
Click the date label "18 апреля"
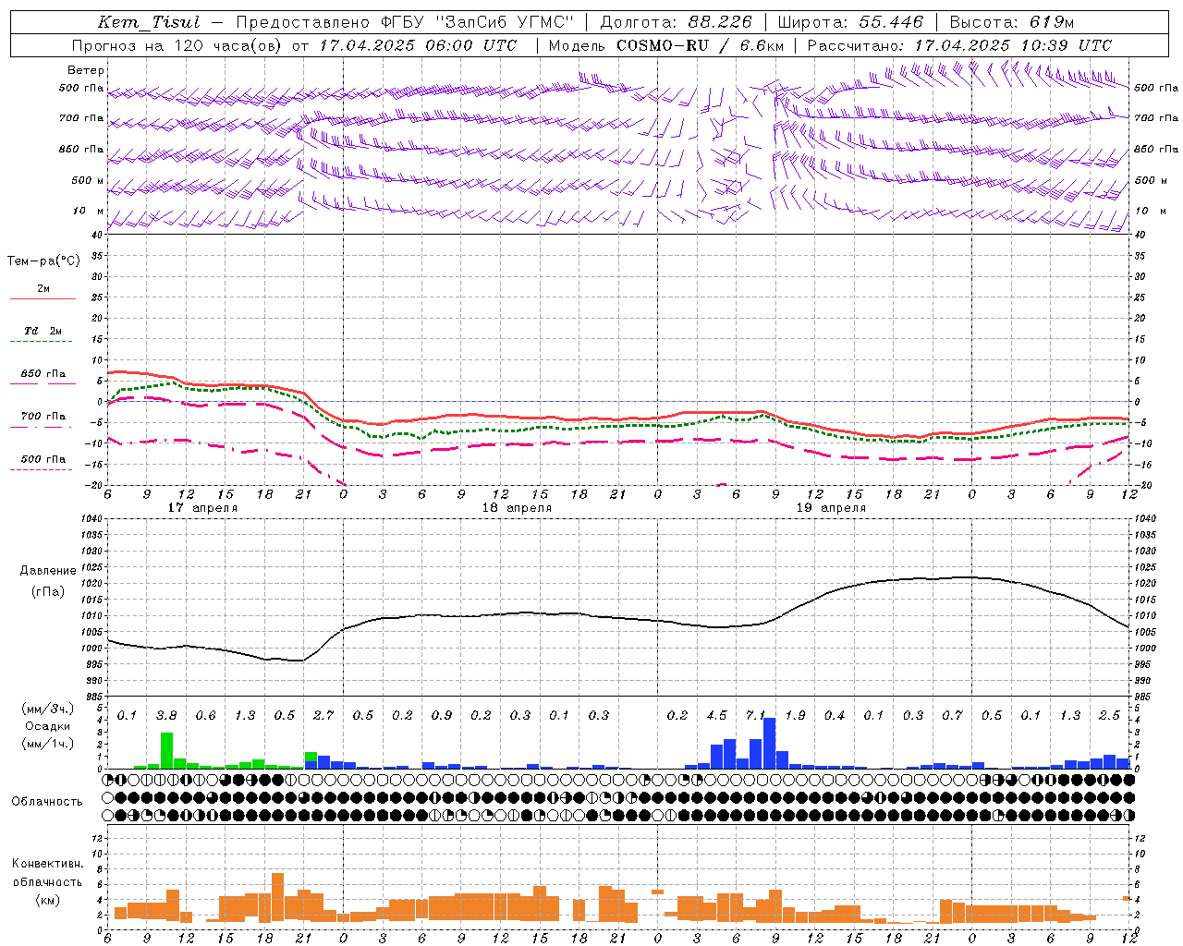[x=517, y=508]
